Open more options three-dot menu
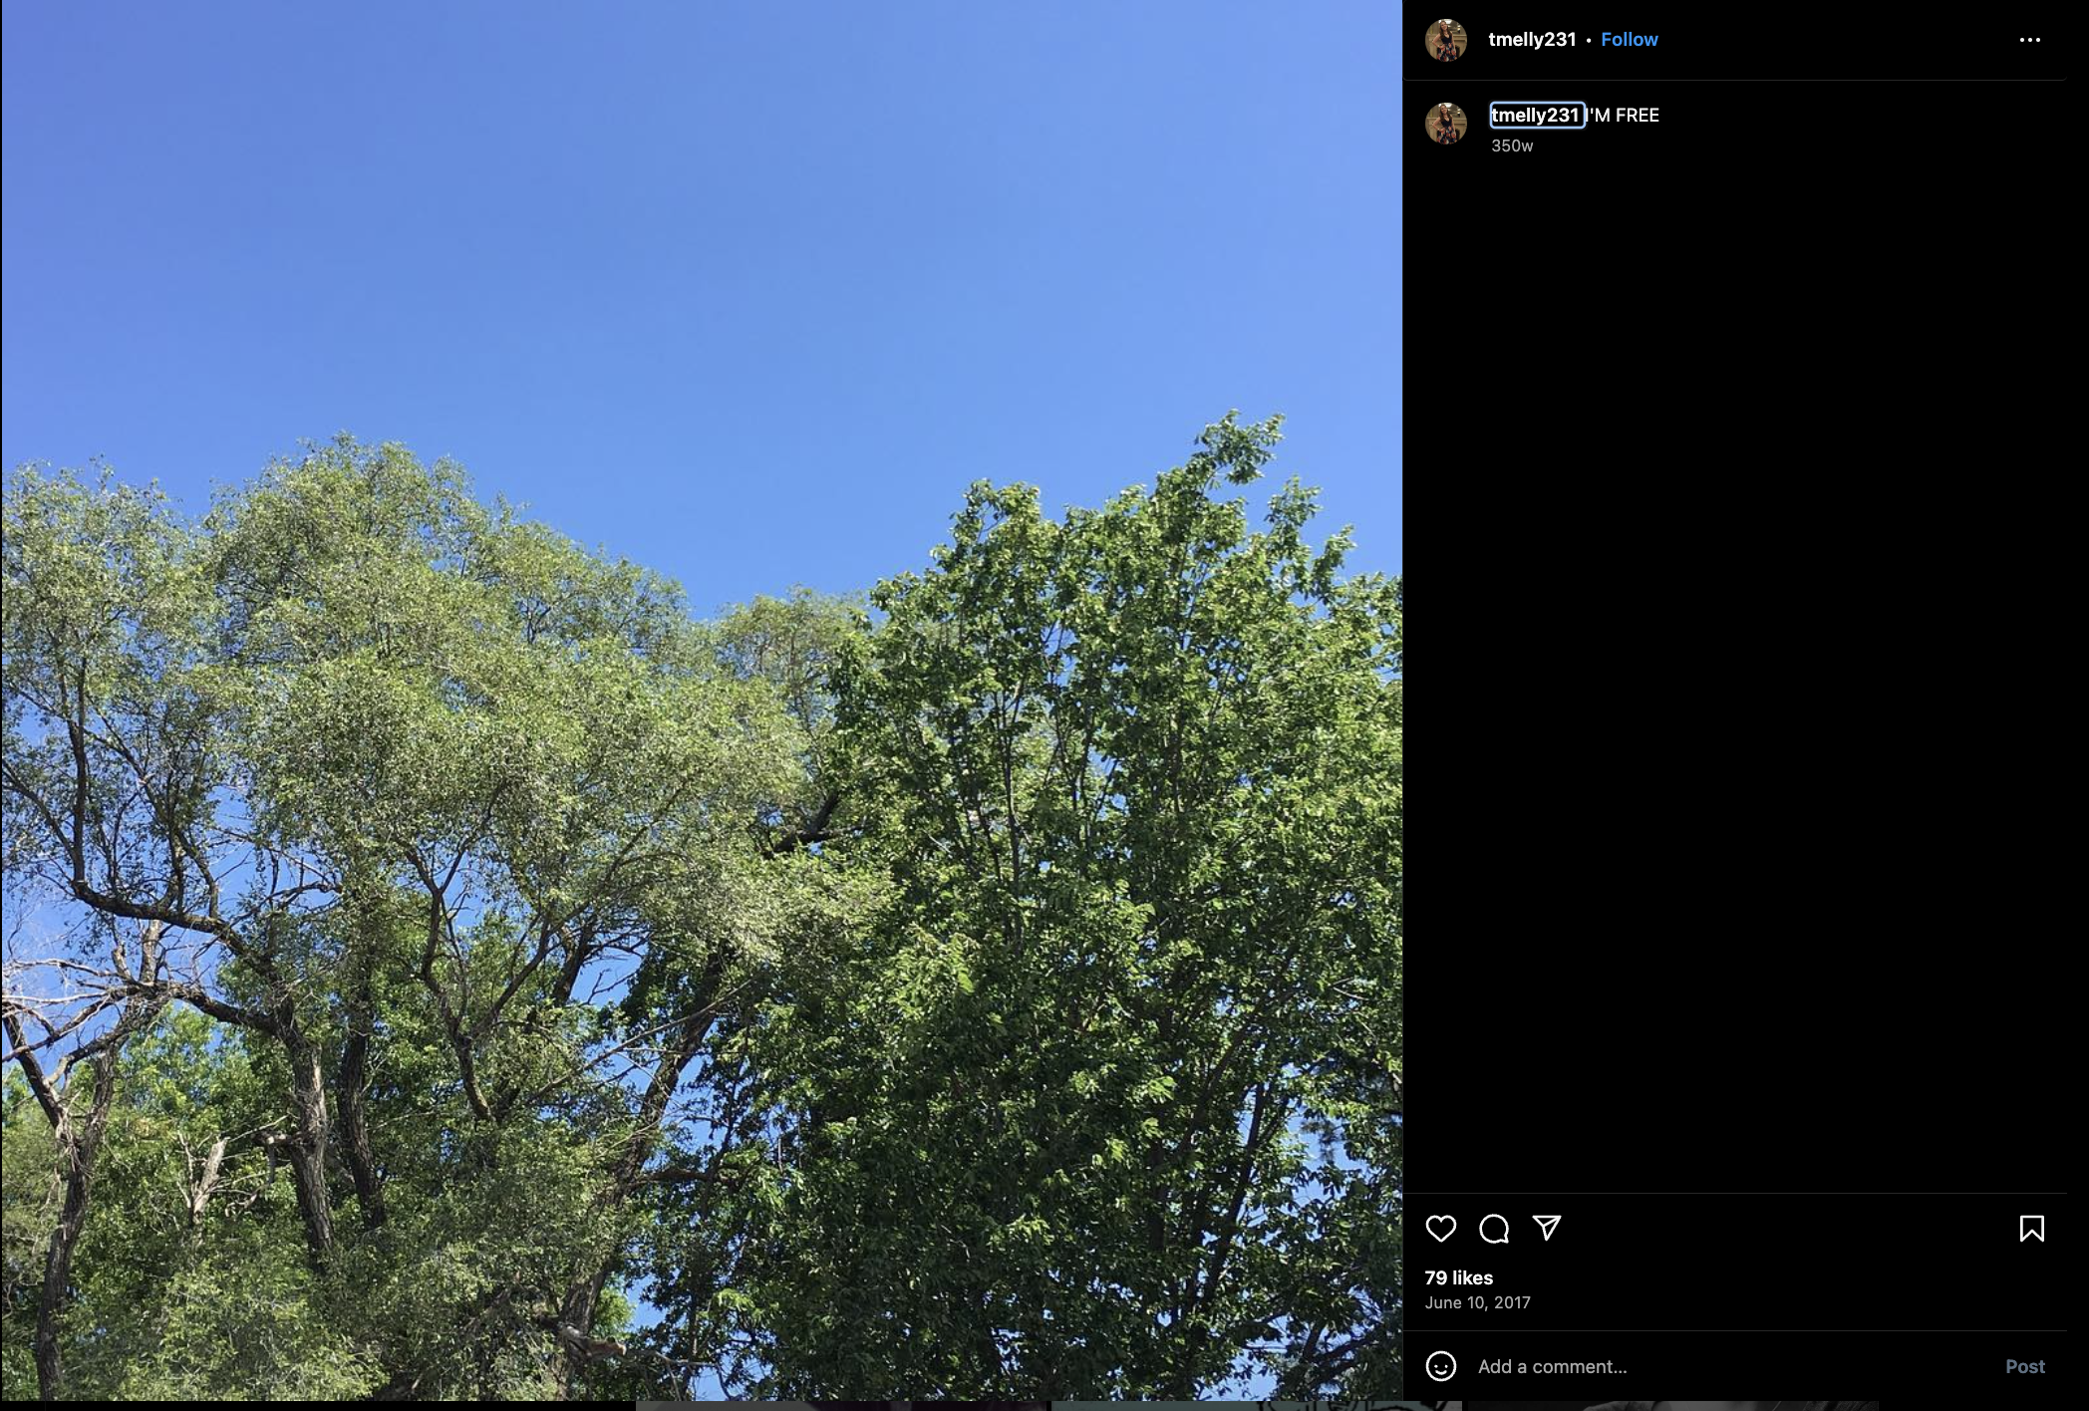The height and width of the screenshot is (1411, 2089). pyautogui.click(x=2029, y=40)
